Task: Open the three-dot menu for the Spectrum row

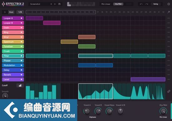Action: tap(169, 42)
